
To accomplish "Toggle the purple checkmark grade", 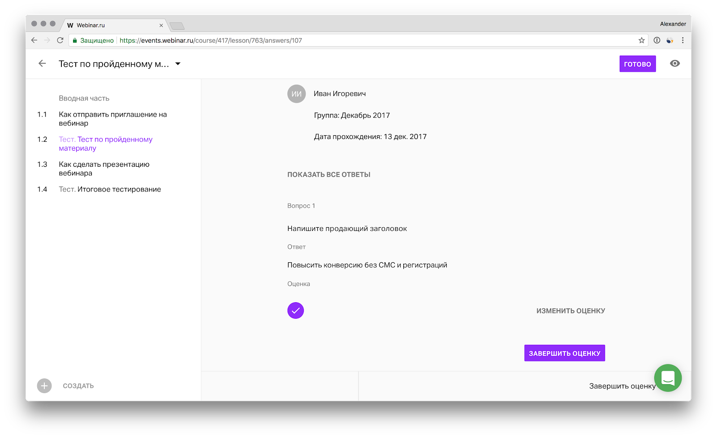I will point(296,310).
